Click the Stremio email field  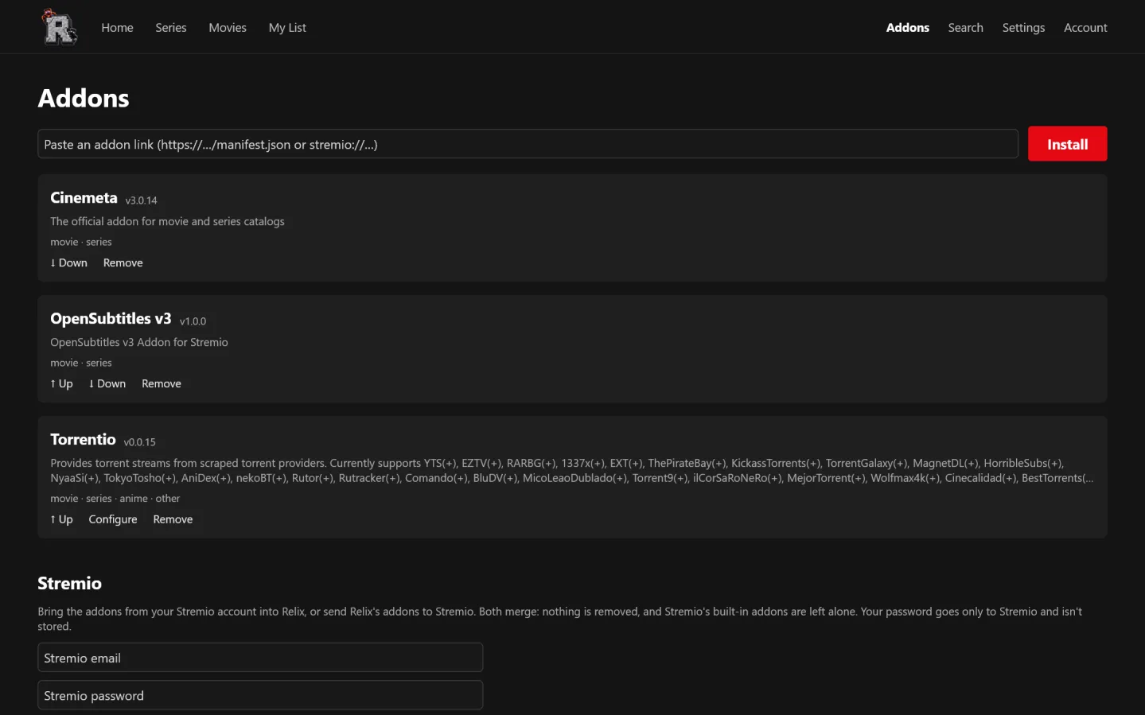260,658
